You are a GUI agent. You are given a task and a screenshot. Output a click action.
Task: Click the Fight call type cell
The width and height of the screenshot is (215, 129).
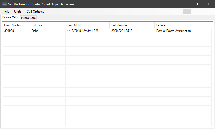[35, 31]
